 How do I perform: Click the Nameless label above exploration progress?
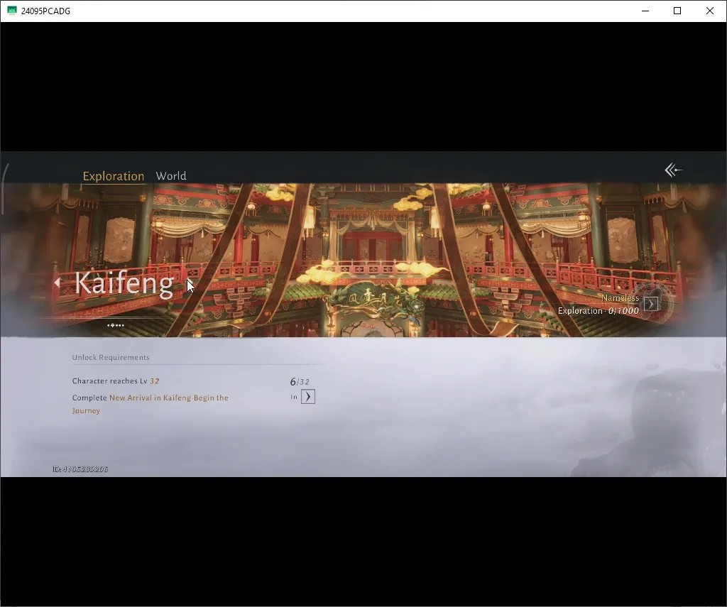pos(620,297)
